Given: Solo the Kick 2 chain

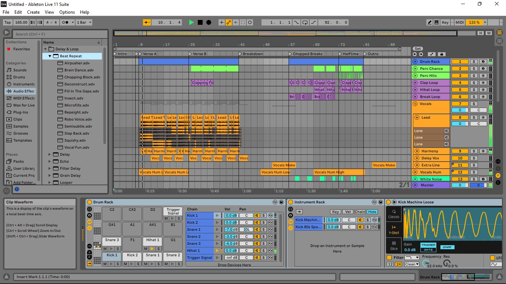Looking at the screenshot, I should pos(263,223).
